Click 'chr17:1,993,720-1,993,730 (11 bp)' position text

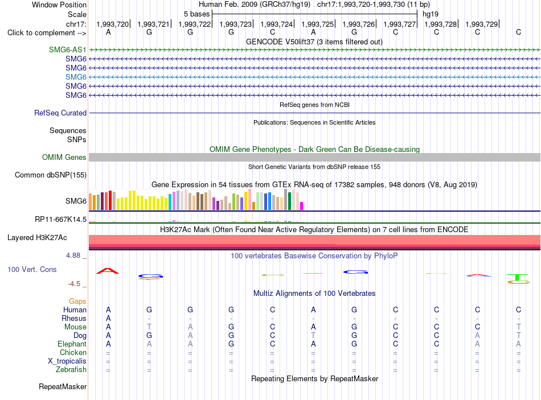pos(374,5)
